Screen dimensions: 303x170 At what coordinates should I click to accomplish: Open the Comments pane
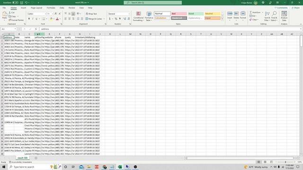click(281, 8)
